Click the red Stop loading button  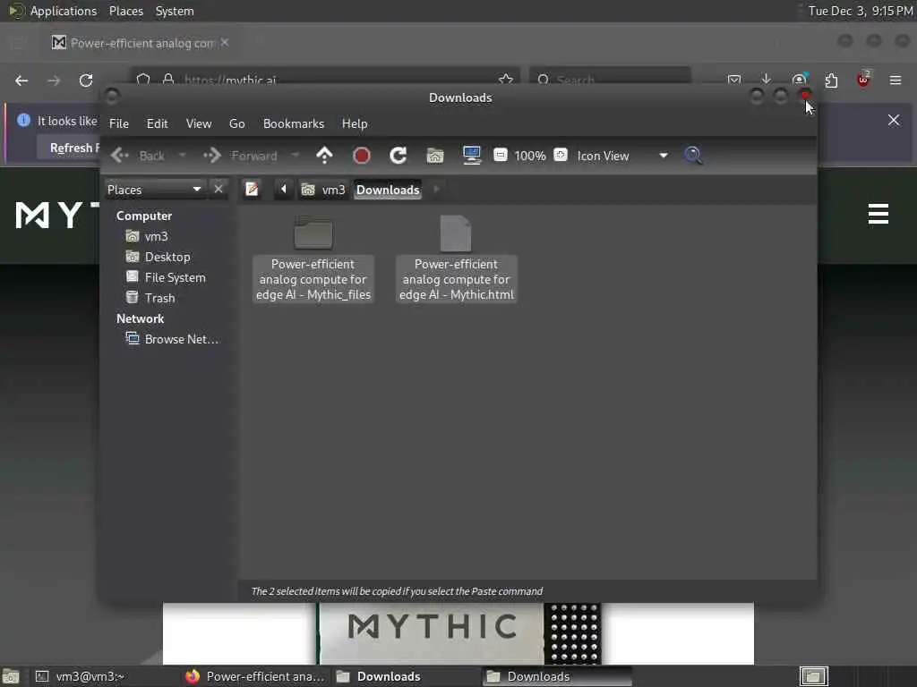(362, 156)
